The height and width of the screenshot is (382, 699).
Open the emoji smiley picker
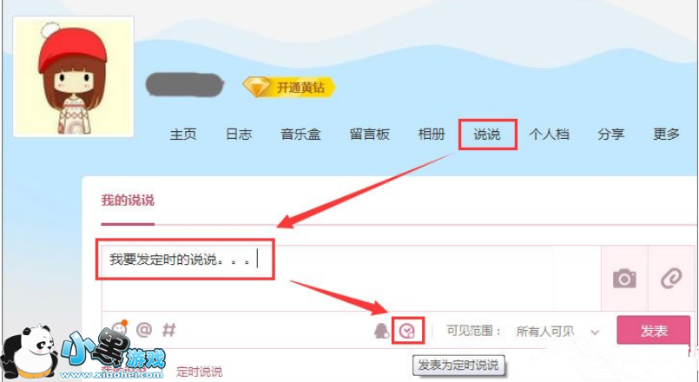(119, 329)
